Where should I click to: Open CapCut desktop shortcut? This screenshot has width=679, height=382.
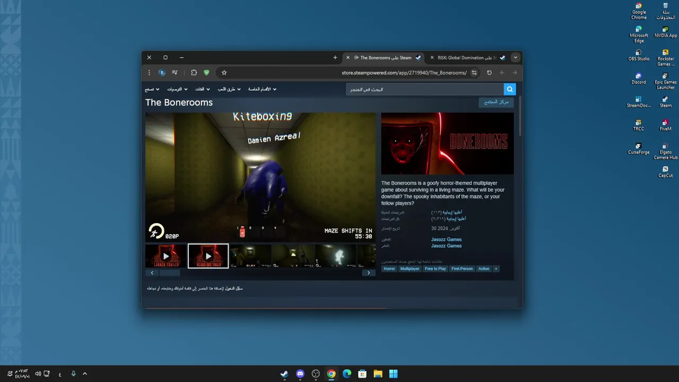665,172
